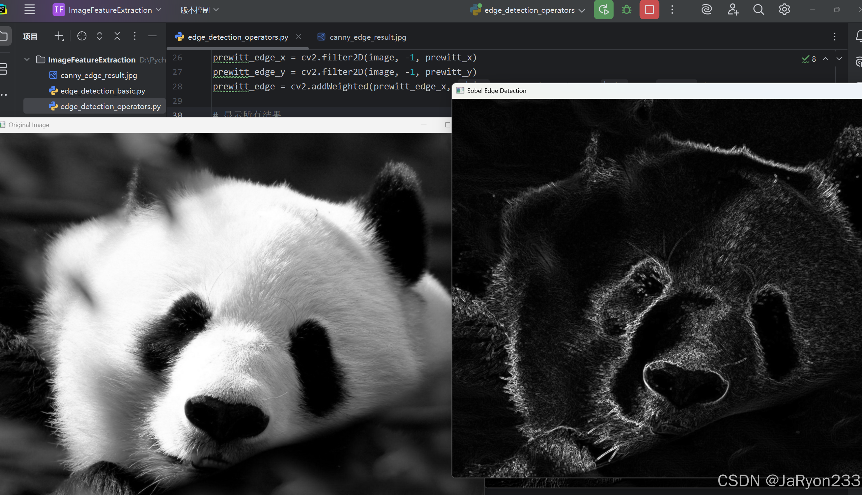This screenshot has width=862, height=495.
Task: Open the main hamburger menu
Action: (x=30, y=10)
